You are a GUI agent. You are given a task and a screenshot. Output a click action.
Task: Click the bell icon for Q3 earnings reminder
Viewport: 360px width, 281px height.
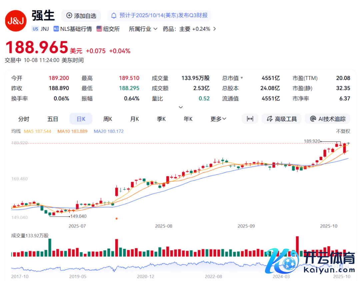tap(114, 15)
